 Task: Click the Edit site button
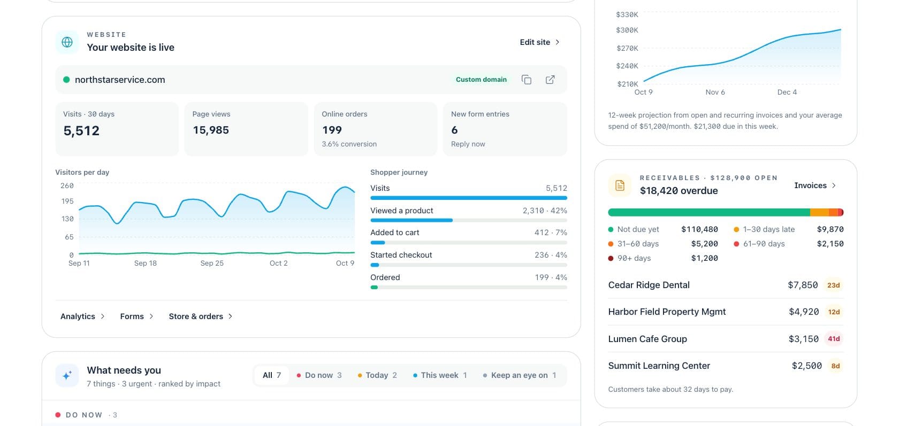pyautogui.click(x=540, y=42)
